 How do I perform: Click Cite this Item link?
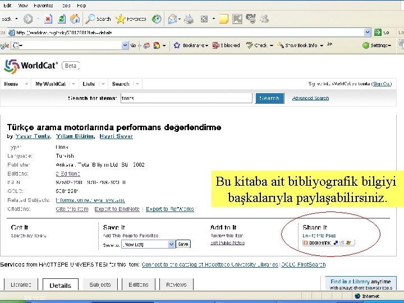[x=72, y=209]
